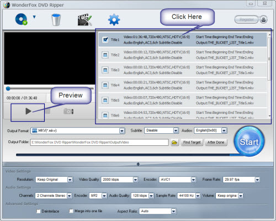
Task: Click the trash bin clear list icon
Action: (56, 19)
